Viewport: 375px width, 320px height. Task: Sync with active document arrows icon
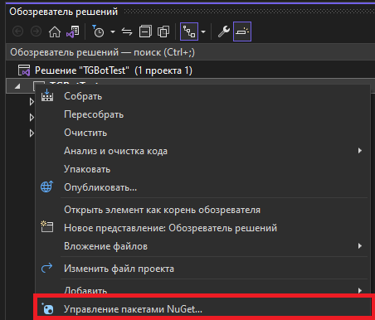coord(127,32)
